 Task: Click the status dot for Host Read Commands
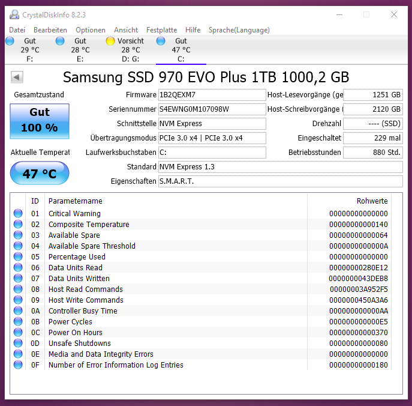(18, 289)
